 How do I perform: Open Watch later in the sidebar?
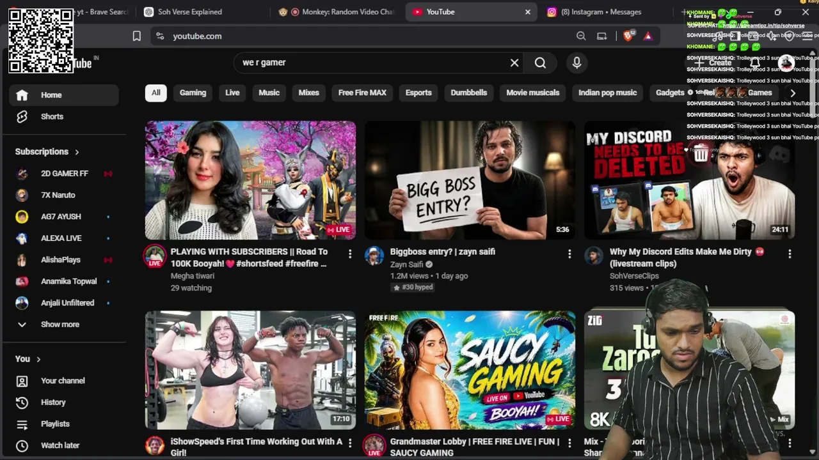coord(64,446)
